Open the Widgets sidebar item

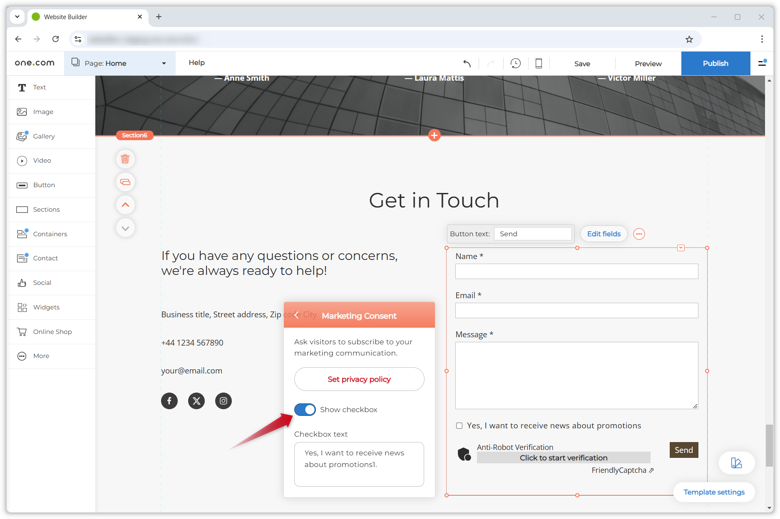coord(46,307)
